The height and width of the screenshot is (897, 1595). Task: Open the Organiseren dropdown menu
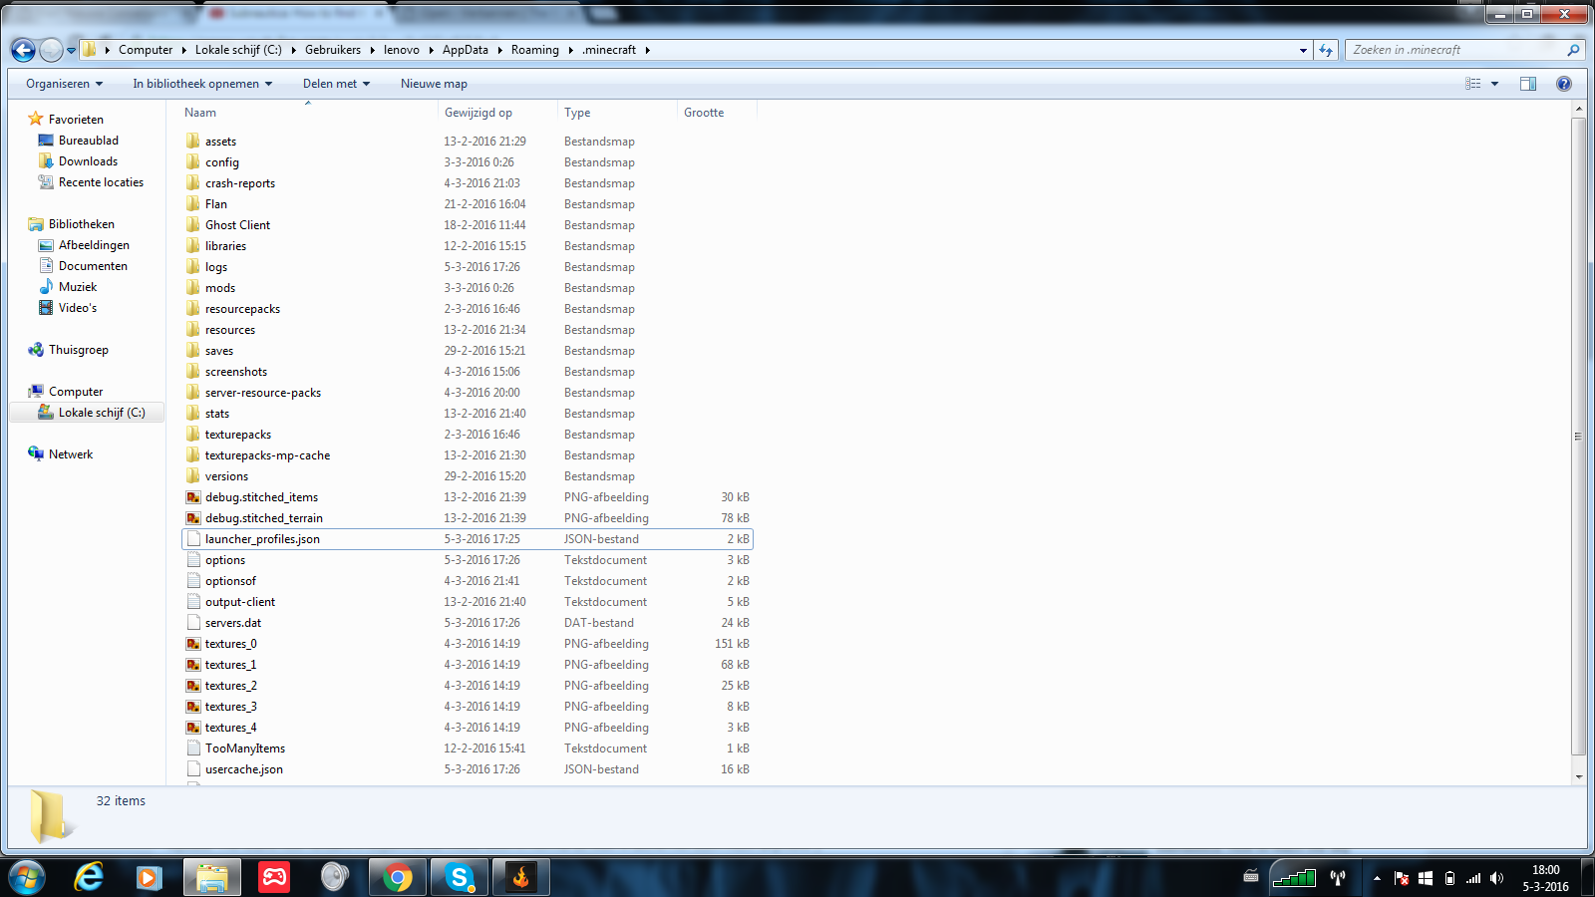point(65,84)
